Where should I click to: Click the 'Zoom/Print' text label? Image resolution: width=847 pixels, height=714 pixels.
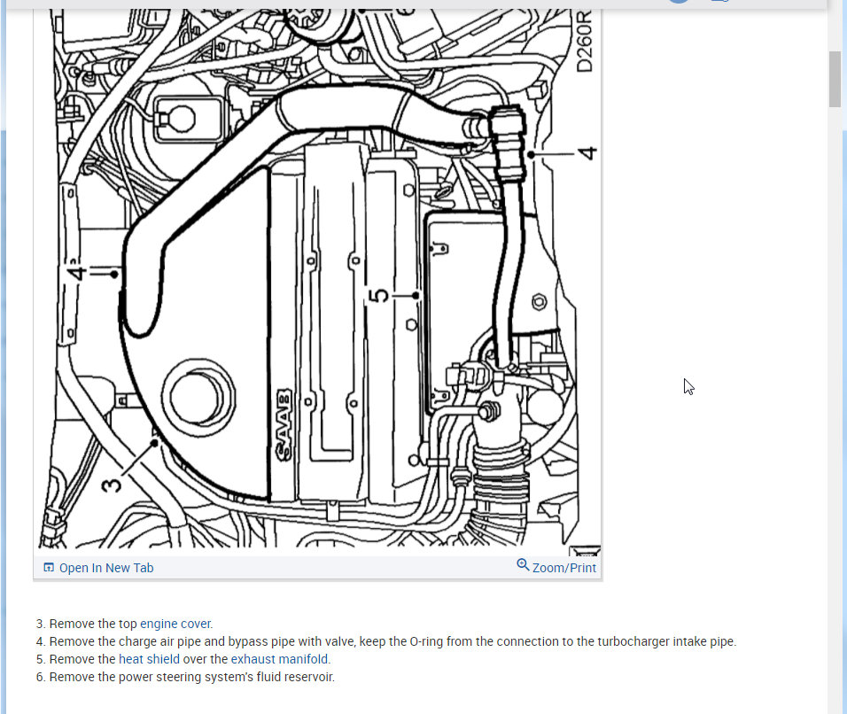tap(564, 568)
